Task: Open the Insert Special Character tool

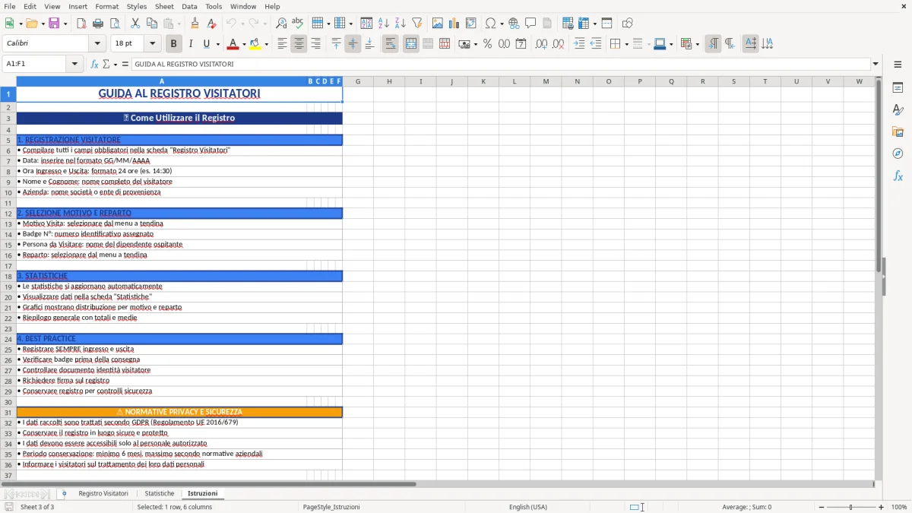Action: pos(492,23)
